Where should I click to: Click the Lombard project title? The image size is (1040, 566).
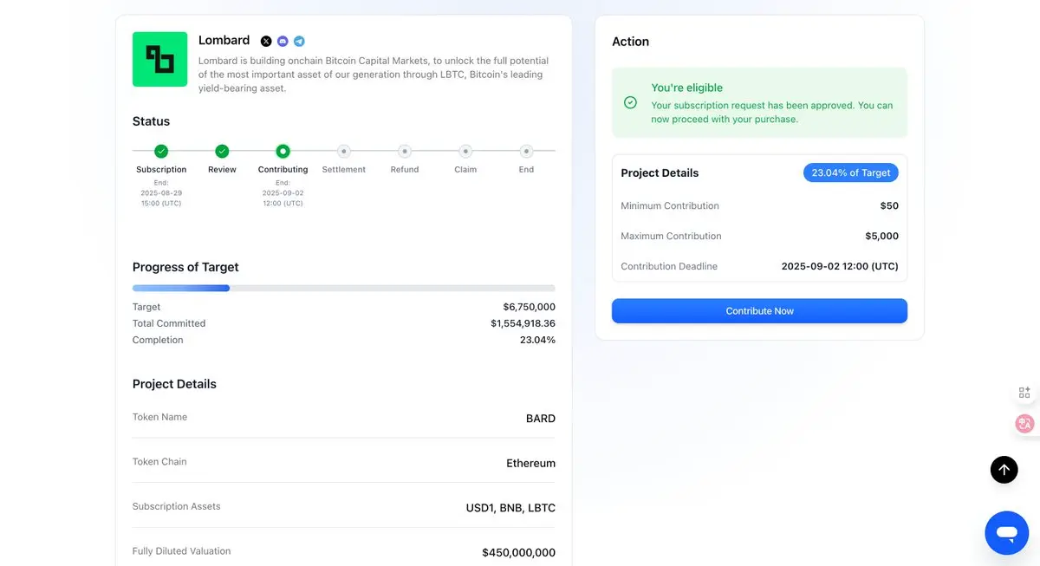point(224,40)
